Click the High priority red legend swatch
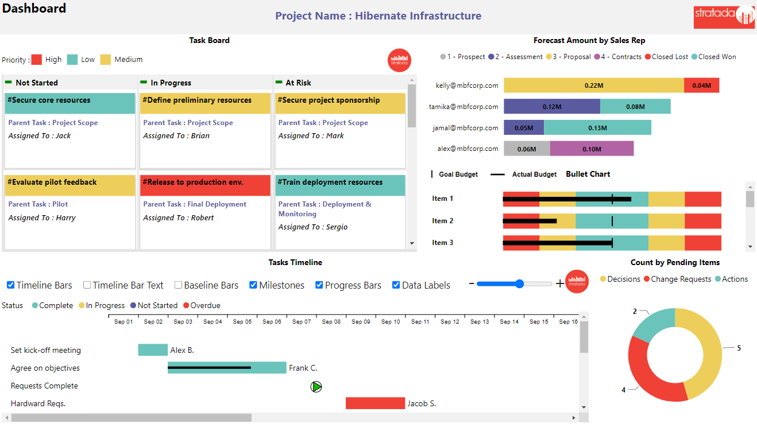Image resolution: width=757 pixels, height=424 pixels. coord(38,59)
